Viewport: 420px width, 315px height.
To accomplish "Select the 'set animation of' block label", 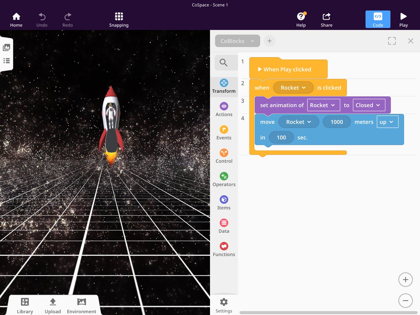I will click(282, 105).
